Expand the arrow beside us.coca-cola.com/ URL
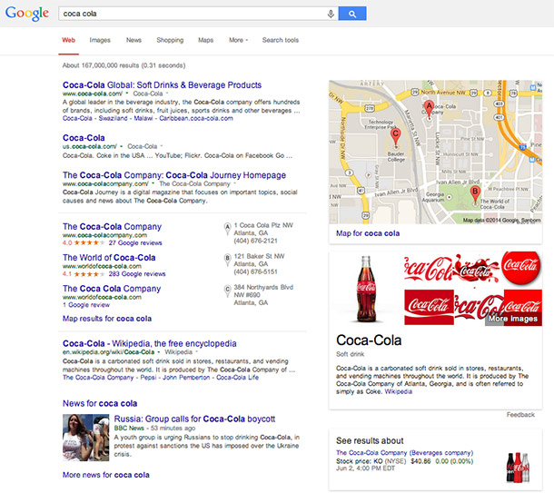Screen dimensions: 554x493 tap(121, 146)
